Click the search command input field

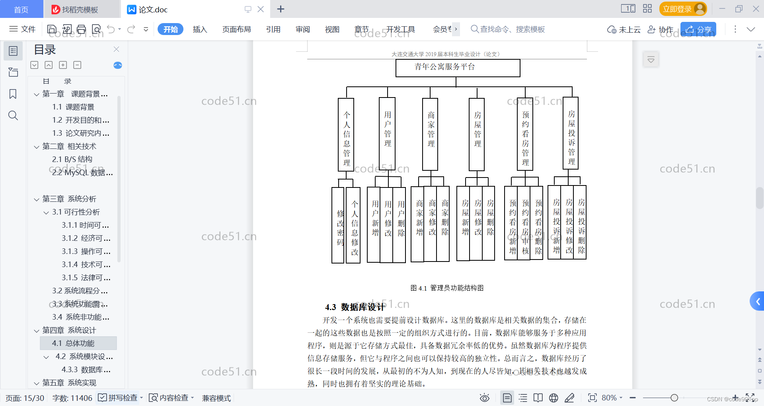(x=508, y=29)
